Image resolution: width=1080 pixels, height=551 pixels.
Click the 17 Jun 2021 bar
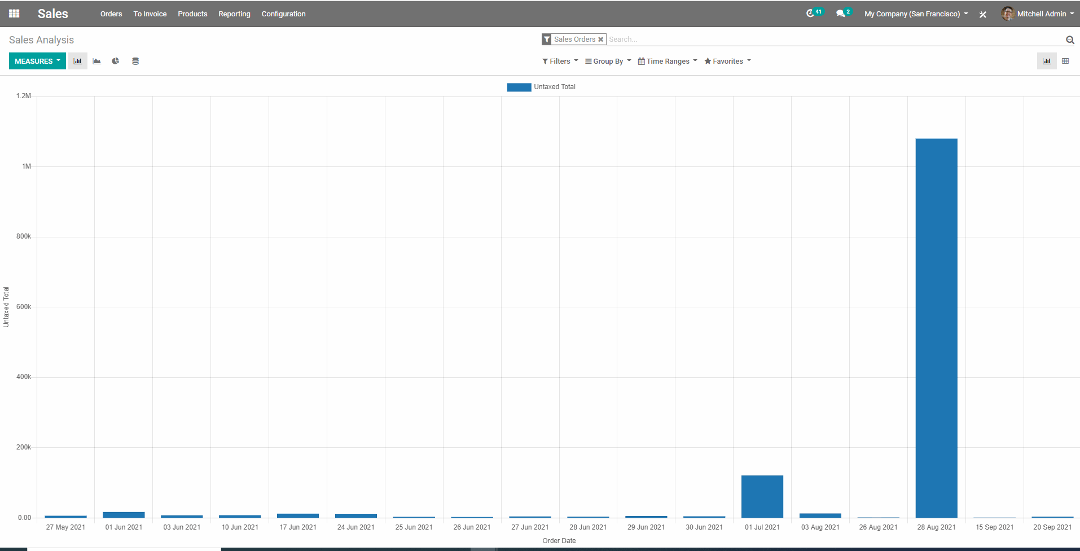coord(298,515)
